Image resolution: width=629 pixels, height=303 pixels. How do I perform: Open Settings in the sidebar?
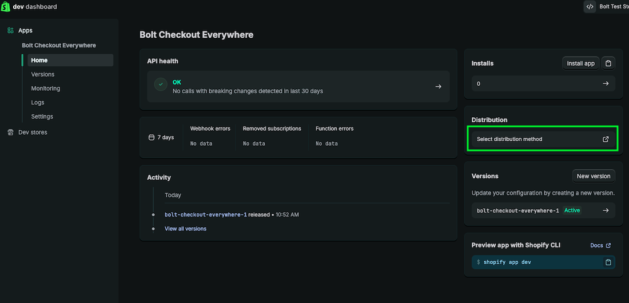point(42,117)
